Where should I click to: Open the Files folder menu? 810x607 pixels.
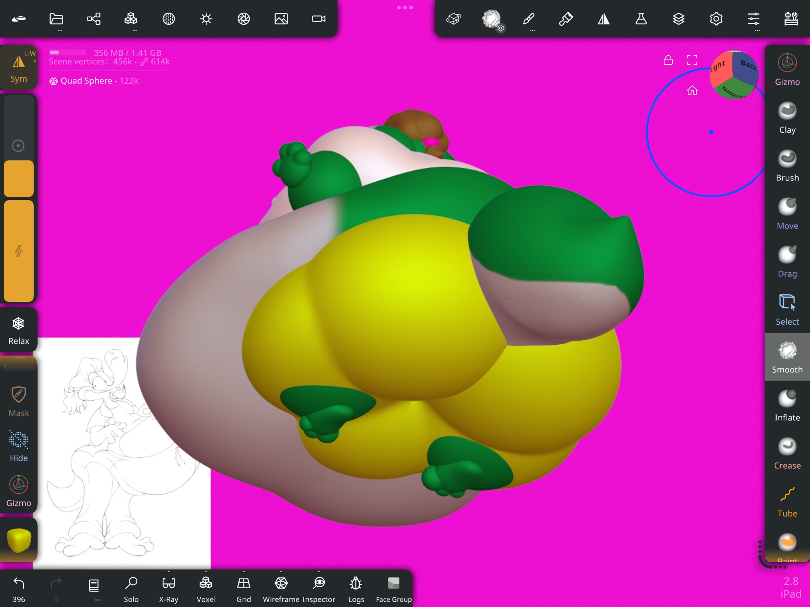[56, 19]
